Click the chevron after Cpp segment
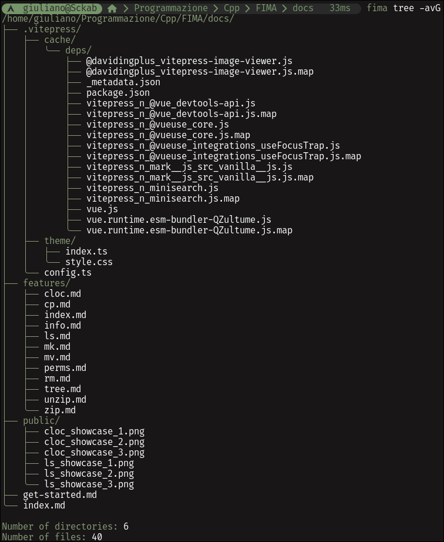This screenshot has height=542, width=444. tap(248, 8)
